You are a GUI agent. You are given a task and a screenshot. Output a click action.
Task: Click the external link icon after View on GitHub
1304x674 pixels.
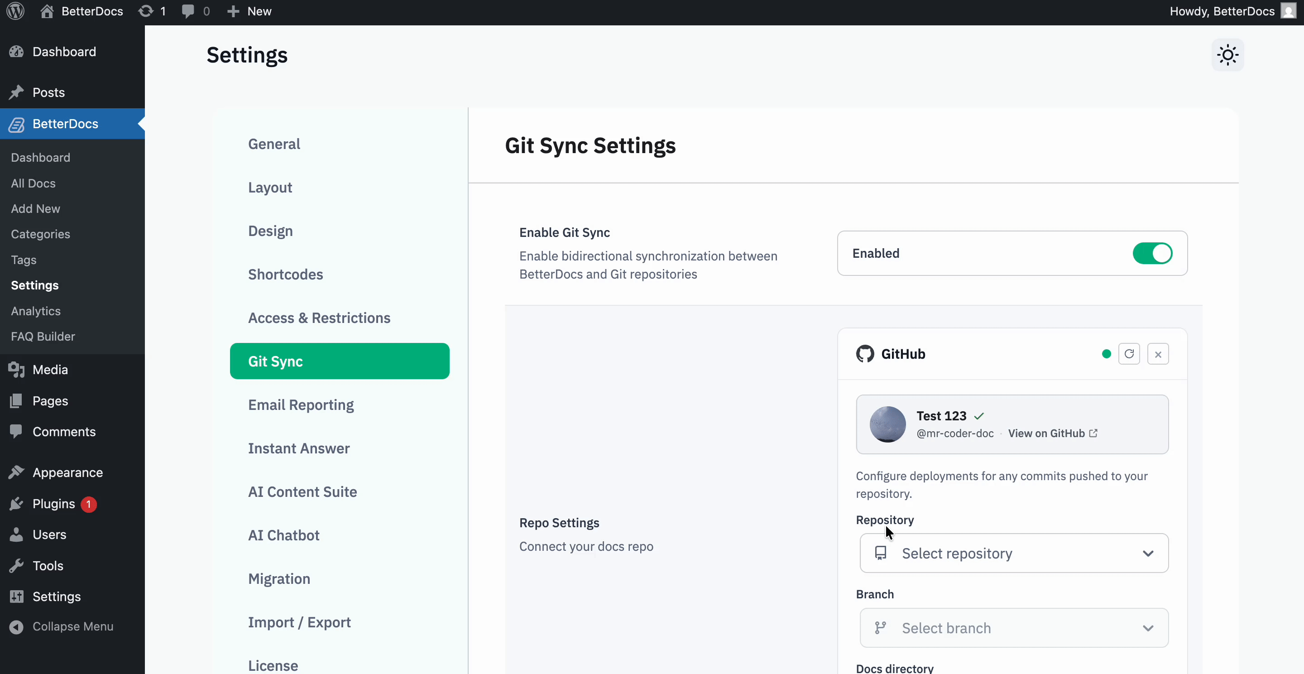pos(1093,433)
